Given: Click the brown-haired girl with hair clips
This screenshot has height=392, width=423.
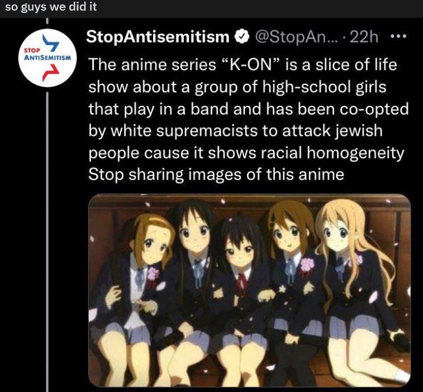Looking at the screenshot, I should pyautogui.click(x=294, y=283).
